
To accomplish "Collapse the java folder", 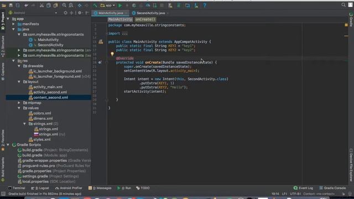I will tap(13, 29).
